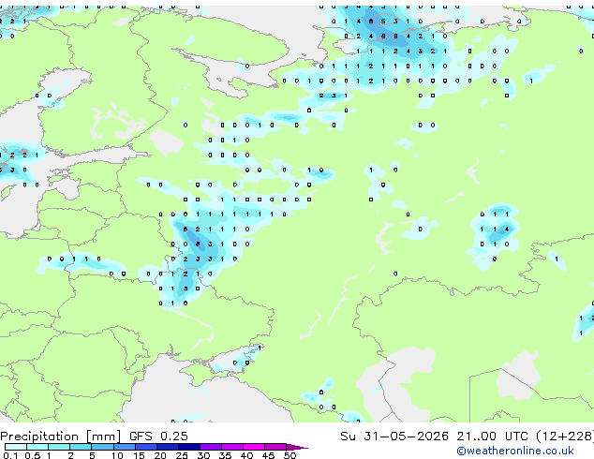
Task: Click the "20" legend scale label
Action: 160,455
